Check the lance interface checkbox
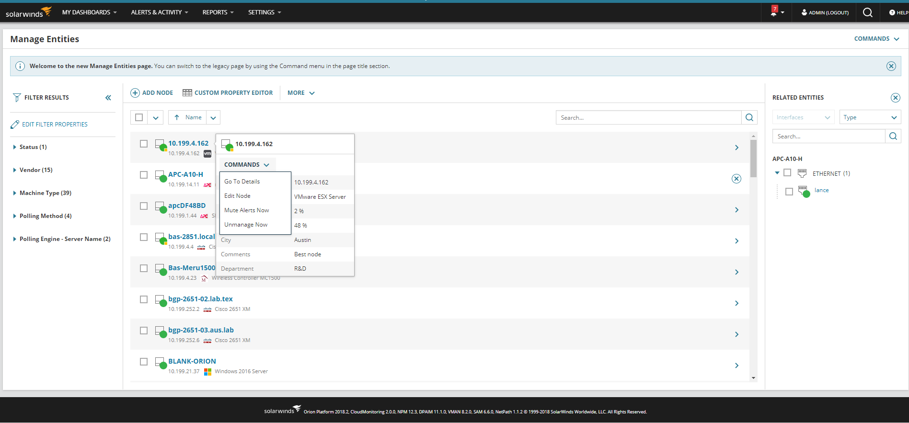The height and width of the screenshot is (423, 909). click(789, 192)
